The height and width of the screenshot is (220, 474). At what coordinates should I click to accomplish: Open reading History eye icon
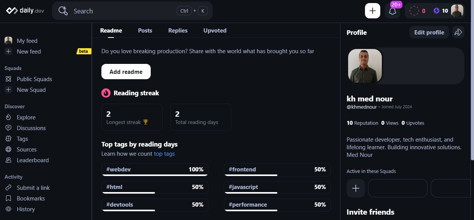coord(8,209)
